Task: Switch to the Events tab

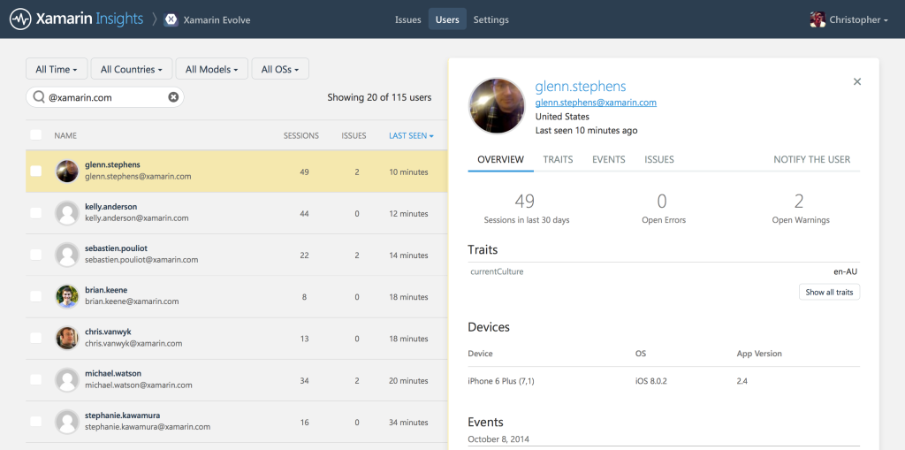Action: (x=608, y=159)
